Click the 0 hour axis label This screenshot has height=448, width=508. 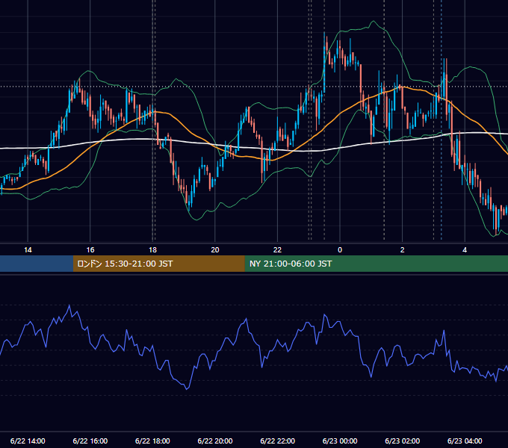[340, 250]
